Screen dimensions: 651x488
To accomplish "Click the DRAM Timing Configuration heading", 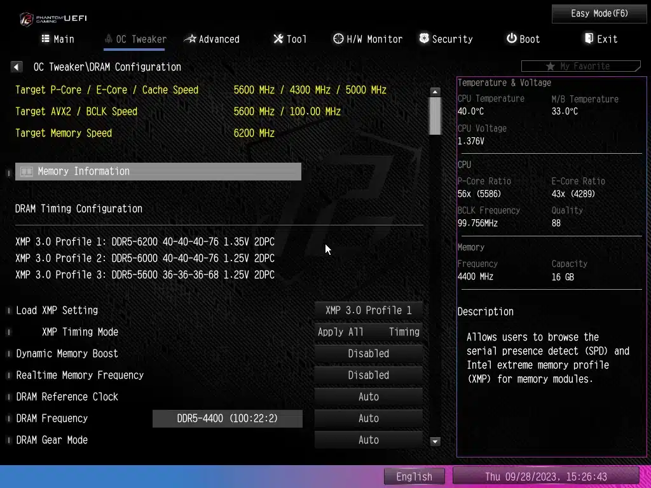I will [79, 208].
